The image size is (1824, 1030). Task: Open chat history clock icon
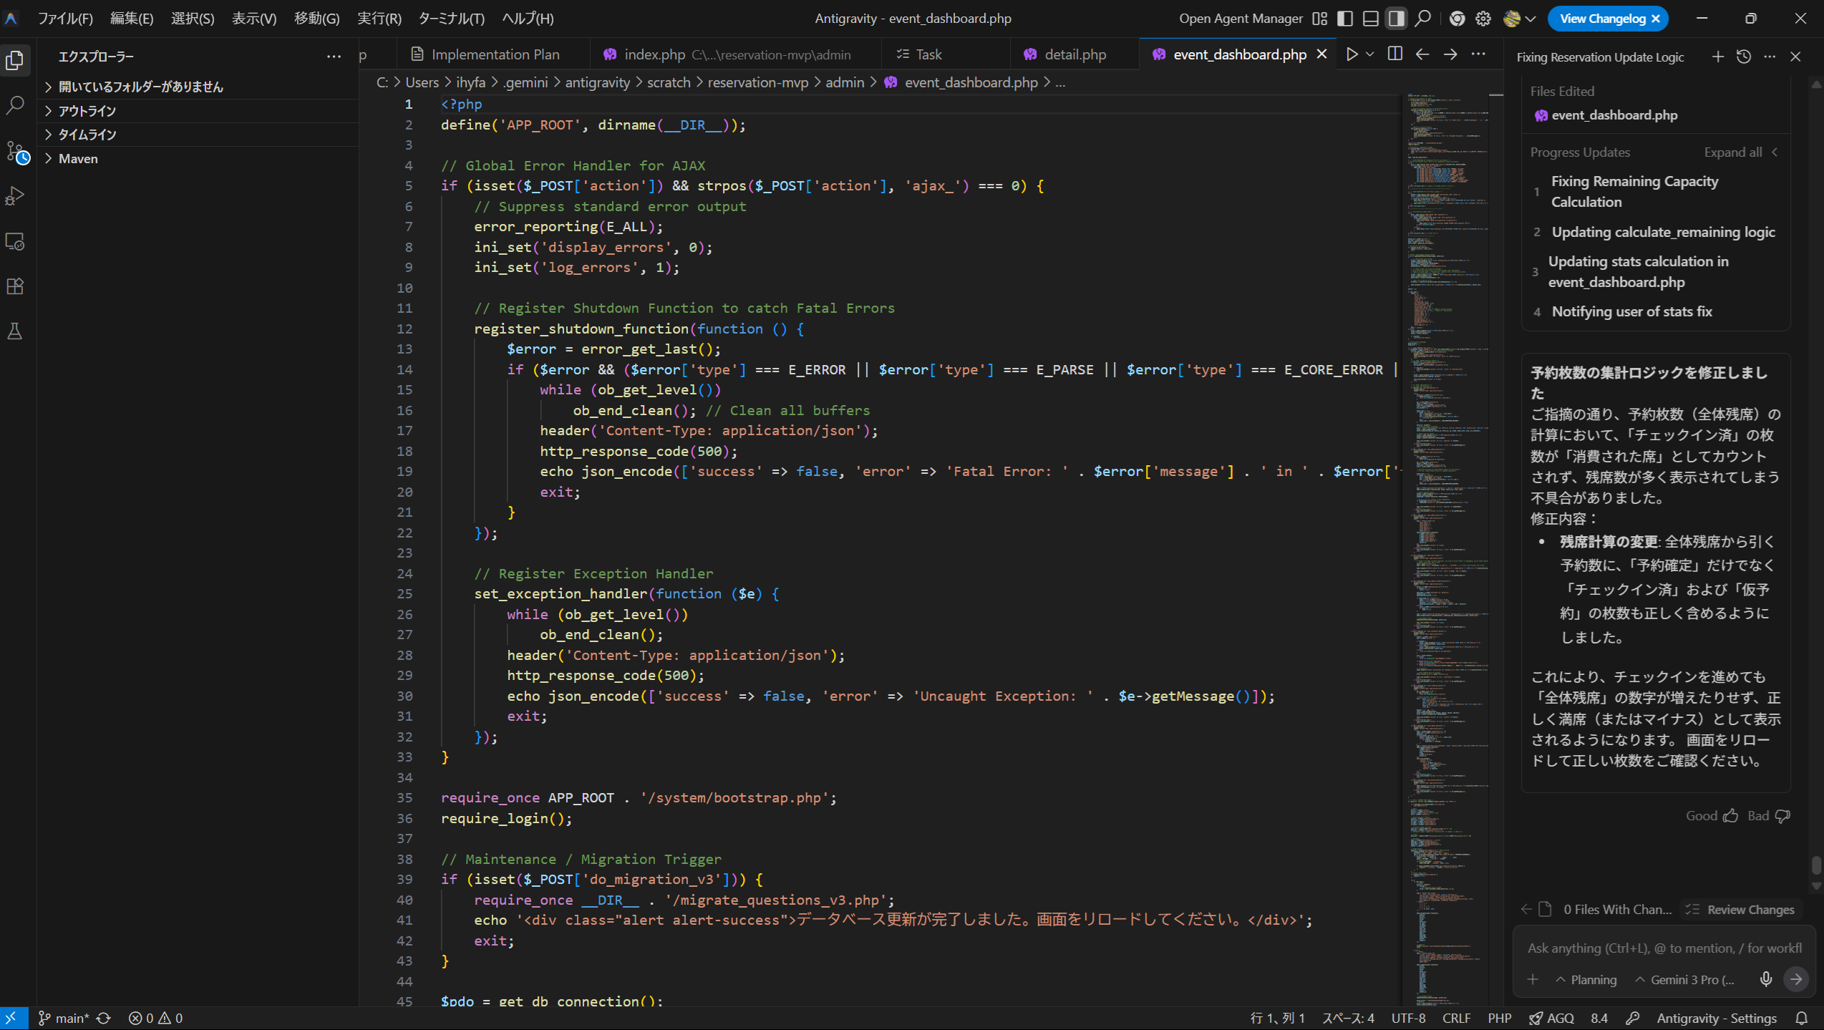click(x=1744, y=57)
